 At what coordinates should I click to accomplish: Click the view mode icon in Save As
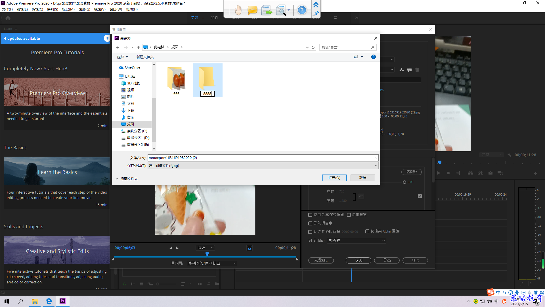(356, 57)
